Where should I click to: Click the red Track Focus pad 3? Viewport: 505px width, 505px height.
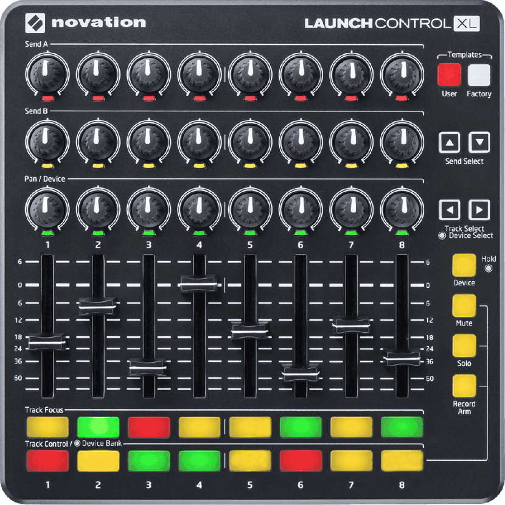149,427
